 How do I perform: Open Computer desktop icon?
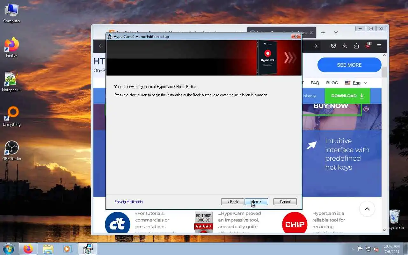(12, 14)
